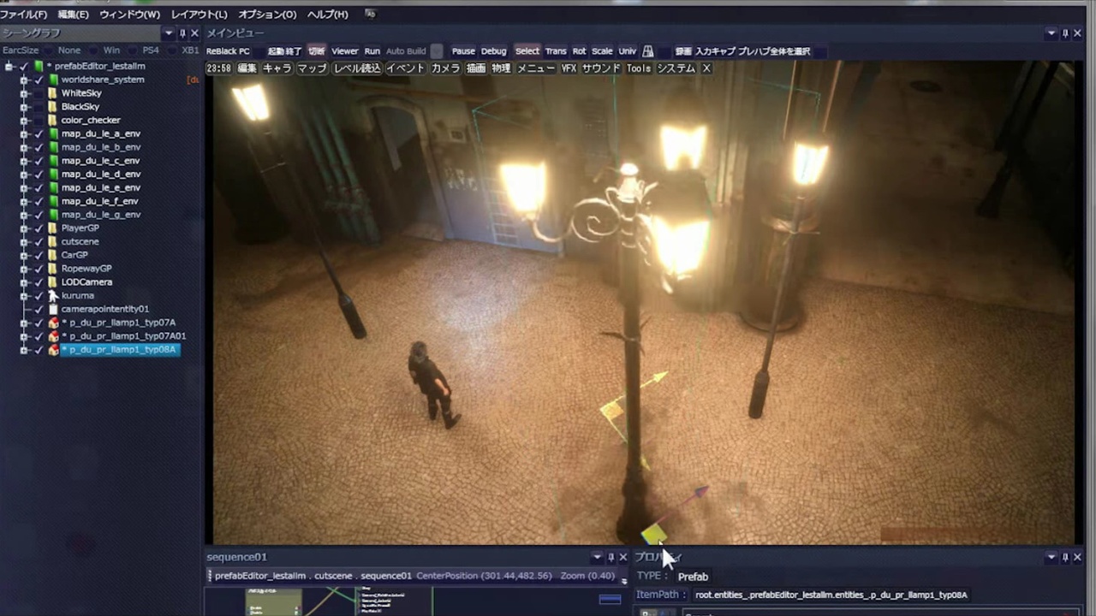Click the green icon of worldshare_system
The width and height of the screenshot is (1096, 616).
point(53,80)
